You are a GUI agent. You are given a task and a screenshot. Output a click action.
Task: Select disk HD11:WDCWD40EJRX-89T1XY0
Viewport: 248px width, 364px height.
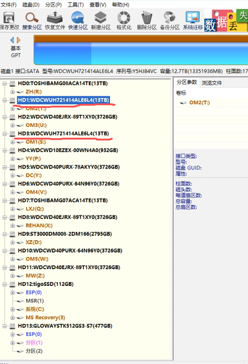69,267
